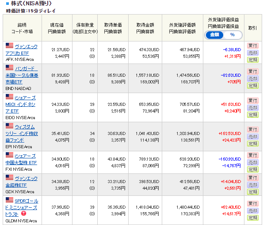Viewport: 263px width, 225px height.
Task: Select EIDO gain value +8,240円
Action: coord(233,111)
